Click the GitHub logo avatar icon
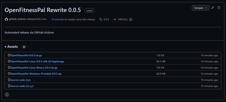 point(6,19)
